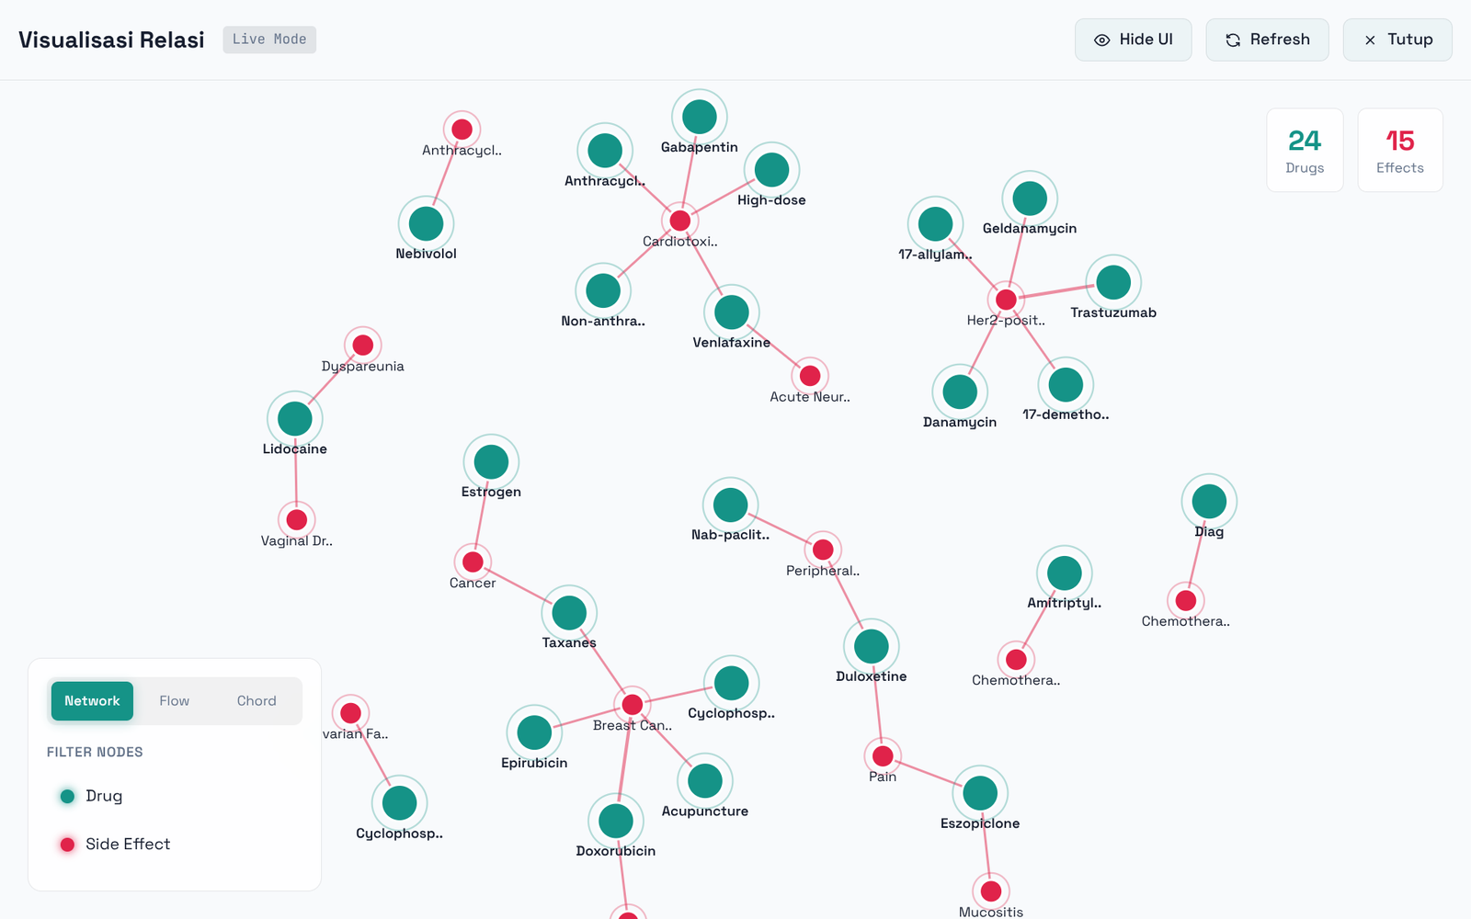Screen dimensions: 1471x919
Task: Click the Cardiotoxicity side effect node
Action: (x=680, y=221)
